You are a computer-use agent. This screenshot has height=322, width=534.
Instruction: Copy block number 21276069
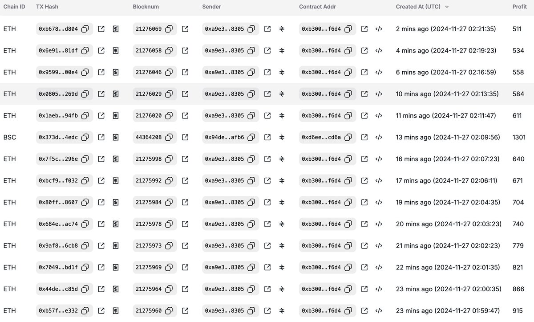pyautogui.click(x=169, y=29)
